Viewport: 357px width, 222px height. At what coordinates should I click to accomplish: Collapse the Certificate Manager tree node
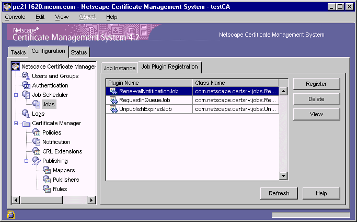point(16,123)
